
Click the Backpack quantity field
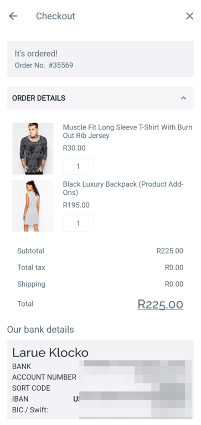coord(79,223)
